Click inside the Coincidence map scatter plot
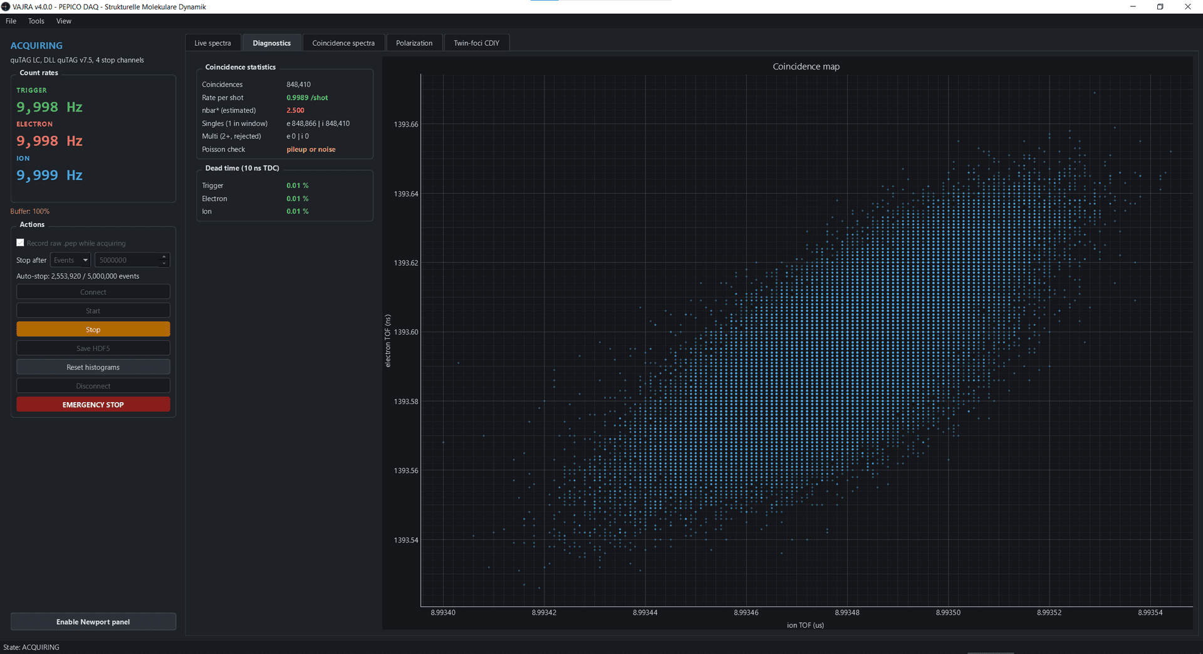 (x=806, y=340)
